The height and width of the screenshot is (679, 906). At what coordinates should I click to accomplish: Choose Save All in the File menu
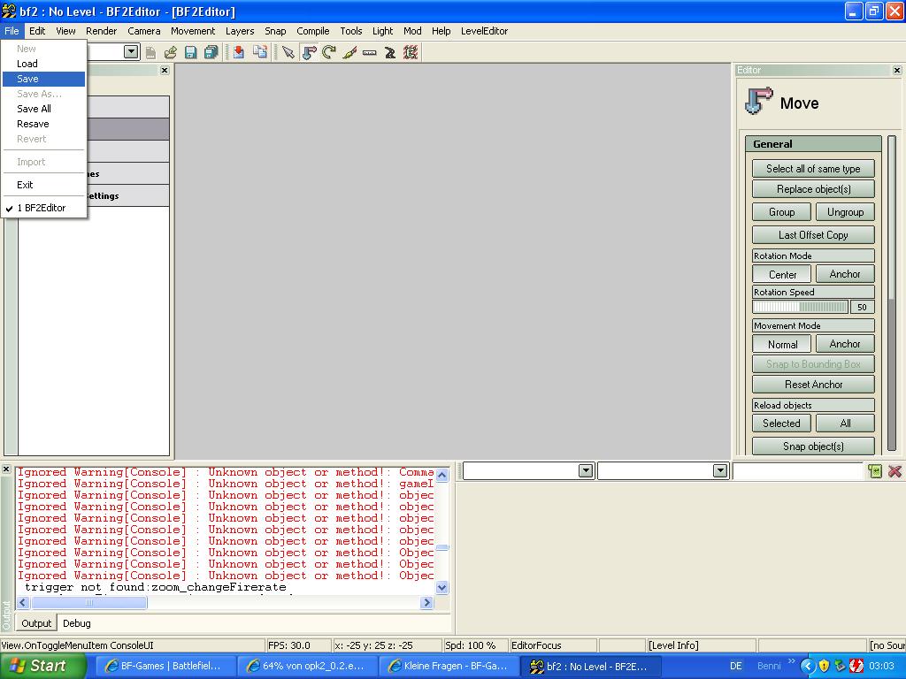coord(44,109)
